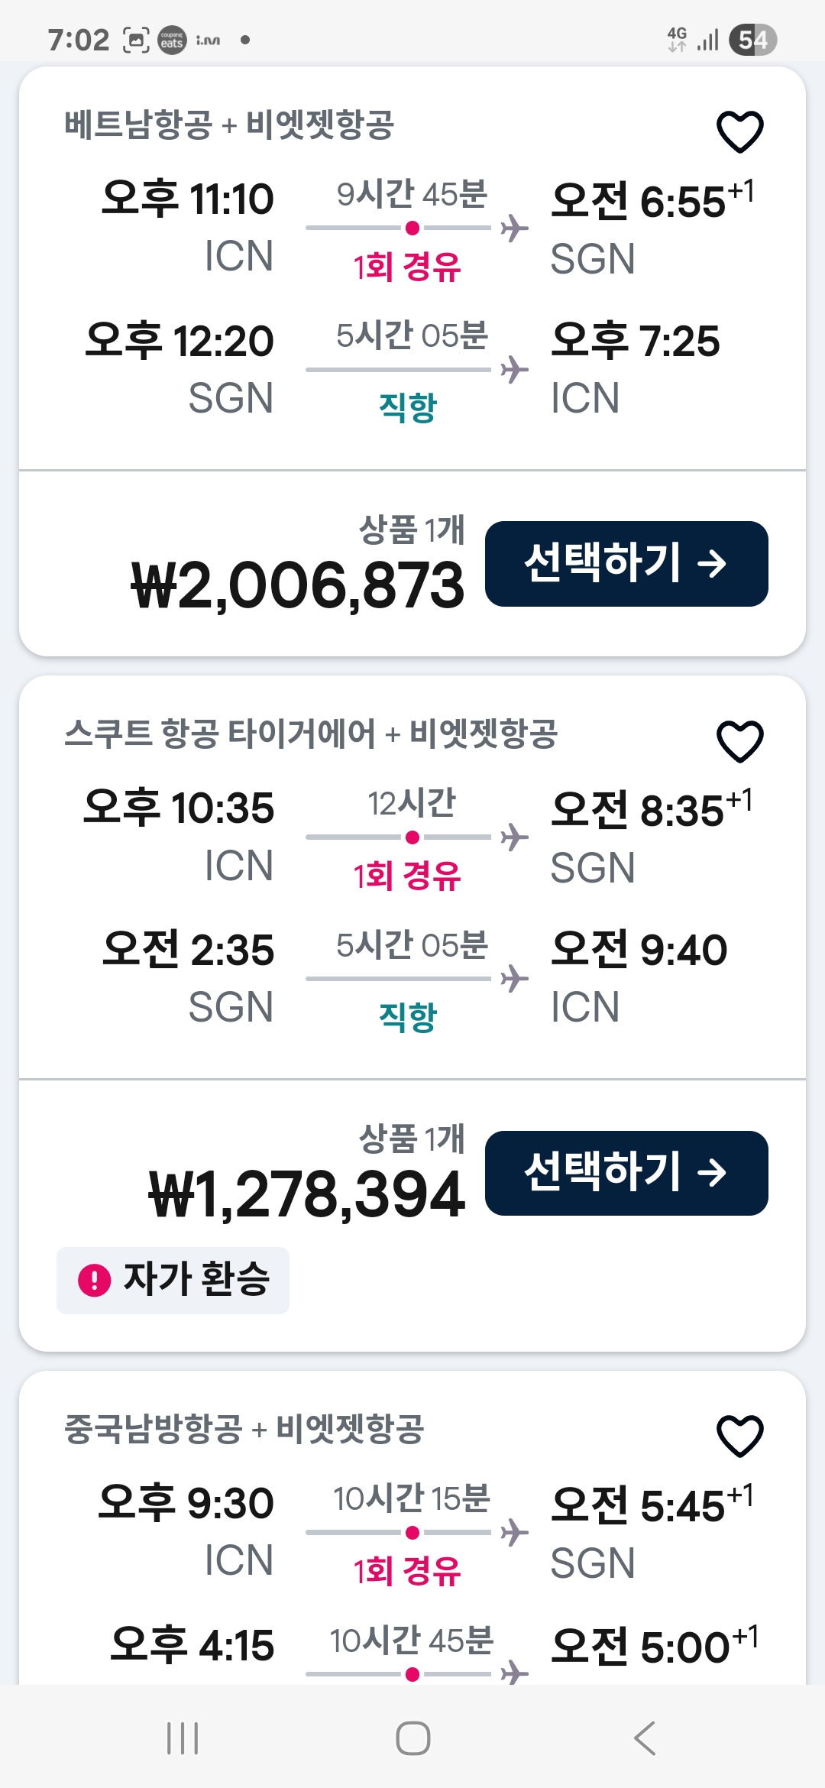Open the 베트남항공 + 비엣젯항공 flight card
Screen dimensions: 825x1788
pos(229,125)
